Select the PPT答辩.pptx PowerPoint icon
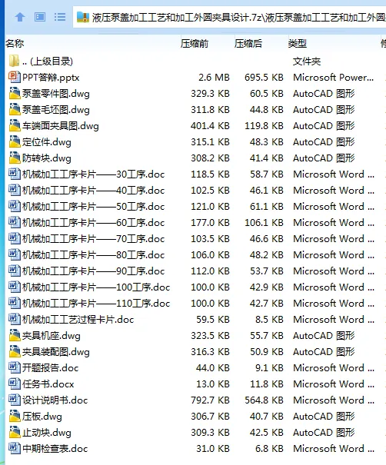Image resolution: width=386 pixels, height=465 pixels. (14, 78)
